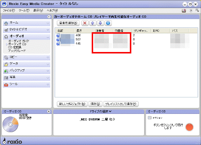Open the guide book icon in the menu bar
The height and width of the screenshot is (145, 201).
(184, 11)
